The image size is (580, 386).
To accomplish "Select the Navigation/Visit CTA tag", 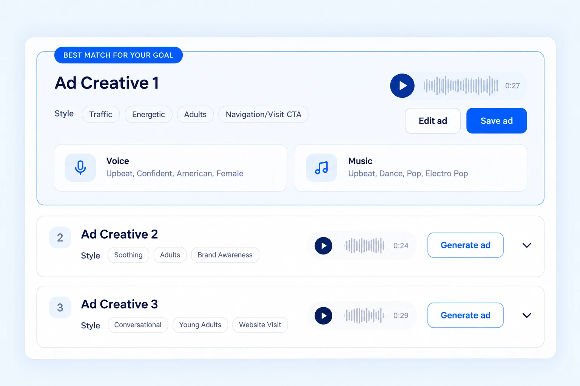I will tap(264, 114).
